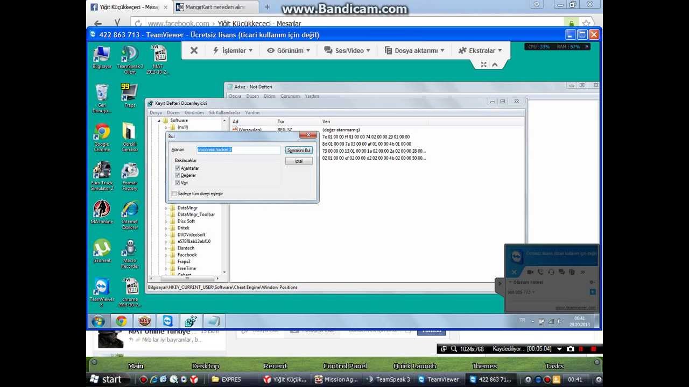689x387 pixels.
Task: Open the Sık Kullanılanlar menu
Action: point(224,113)
